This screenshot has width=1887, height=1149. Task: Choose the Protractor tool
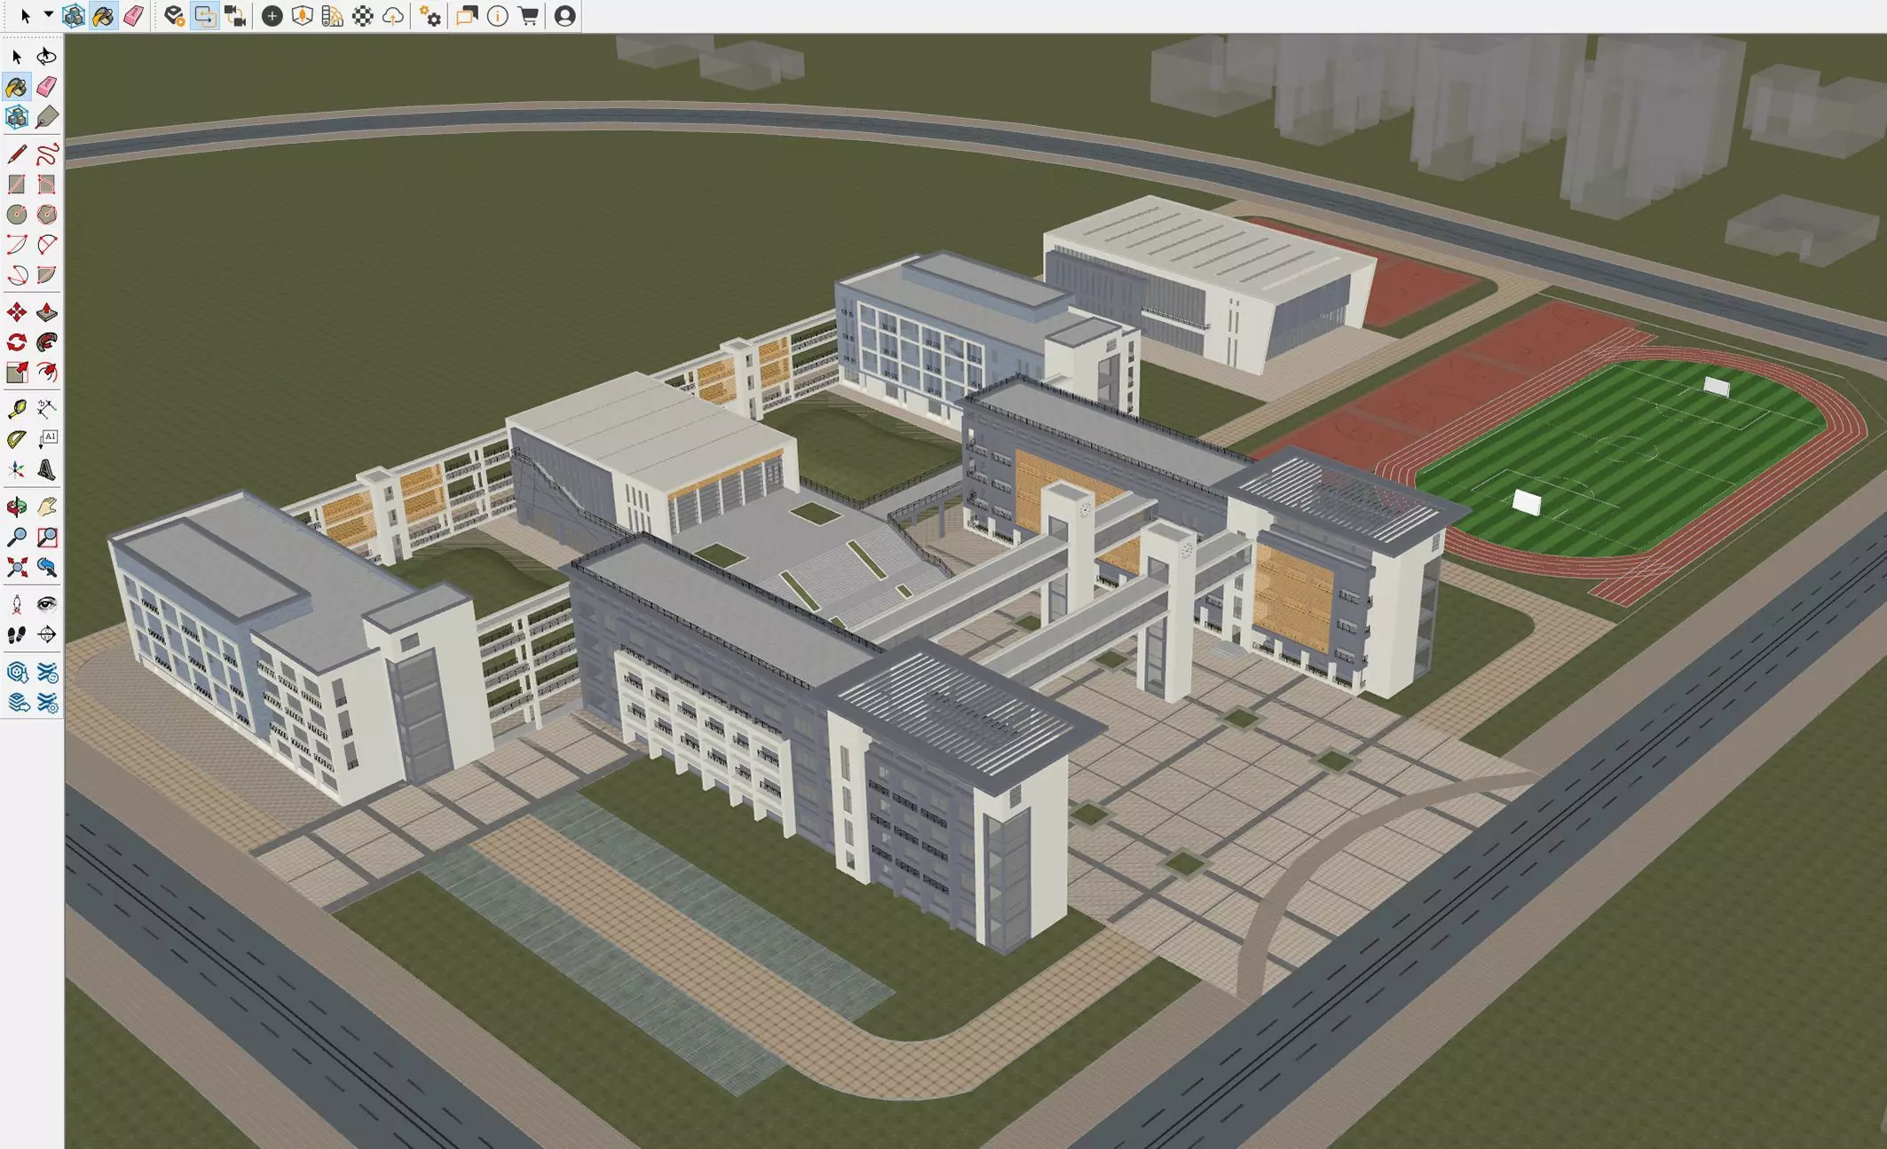(x=17, y=439)
